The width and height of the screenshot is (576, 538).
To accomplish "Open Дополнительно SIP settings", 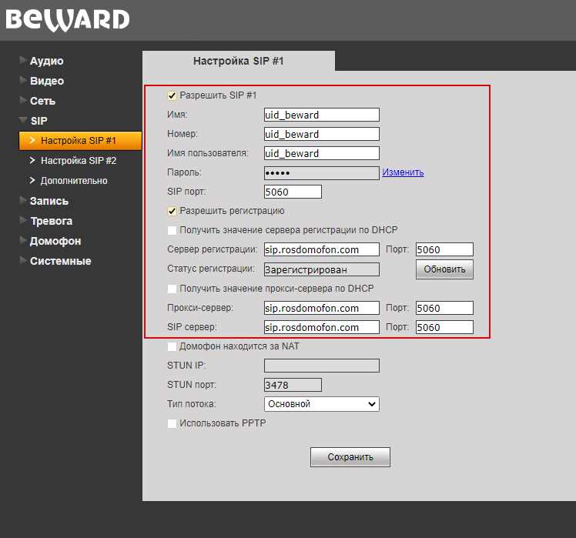I will 74,181.
